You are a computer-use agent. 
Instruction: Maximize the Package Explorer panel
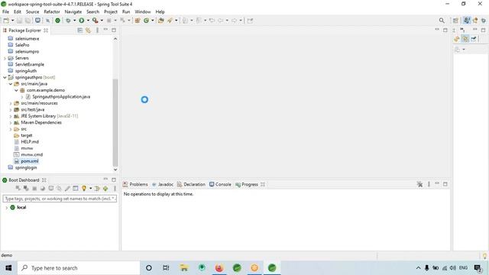click(x=114, y=31)
